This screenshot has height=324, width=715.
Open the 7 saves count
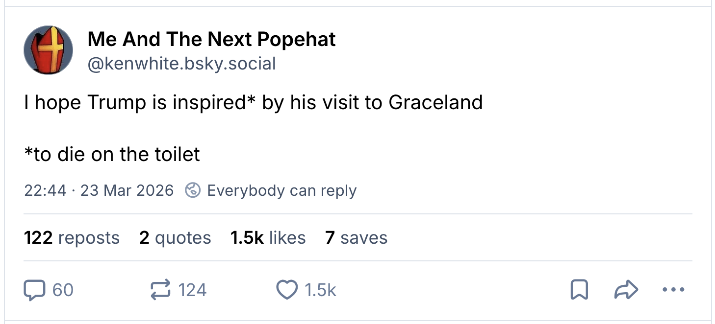click(356, 238)
